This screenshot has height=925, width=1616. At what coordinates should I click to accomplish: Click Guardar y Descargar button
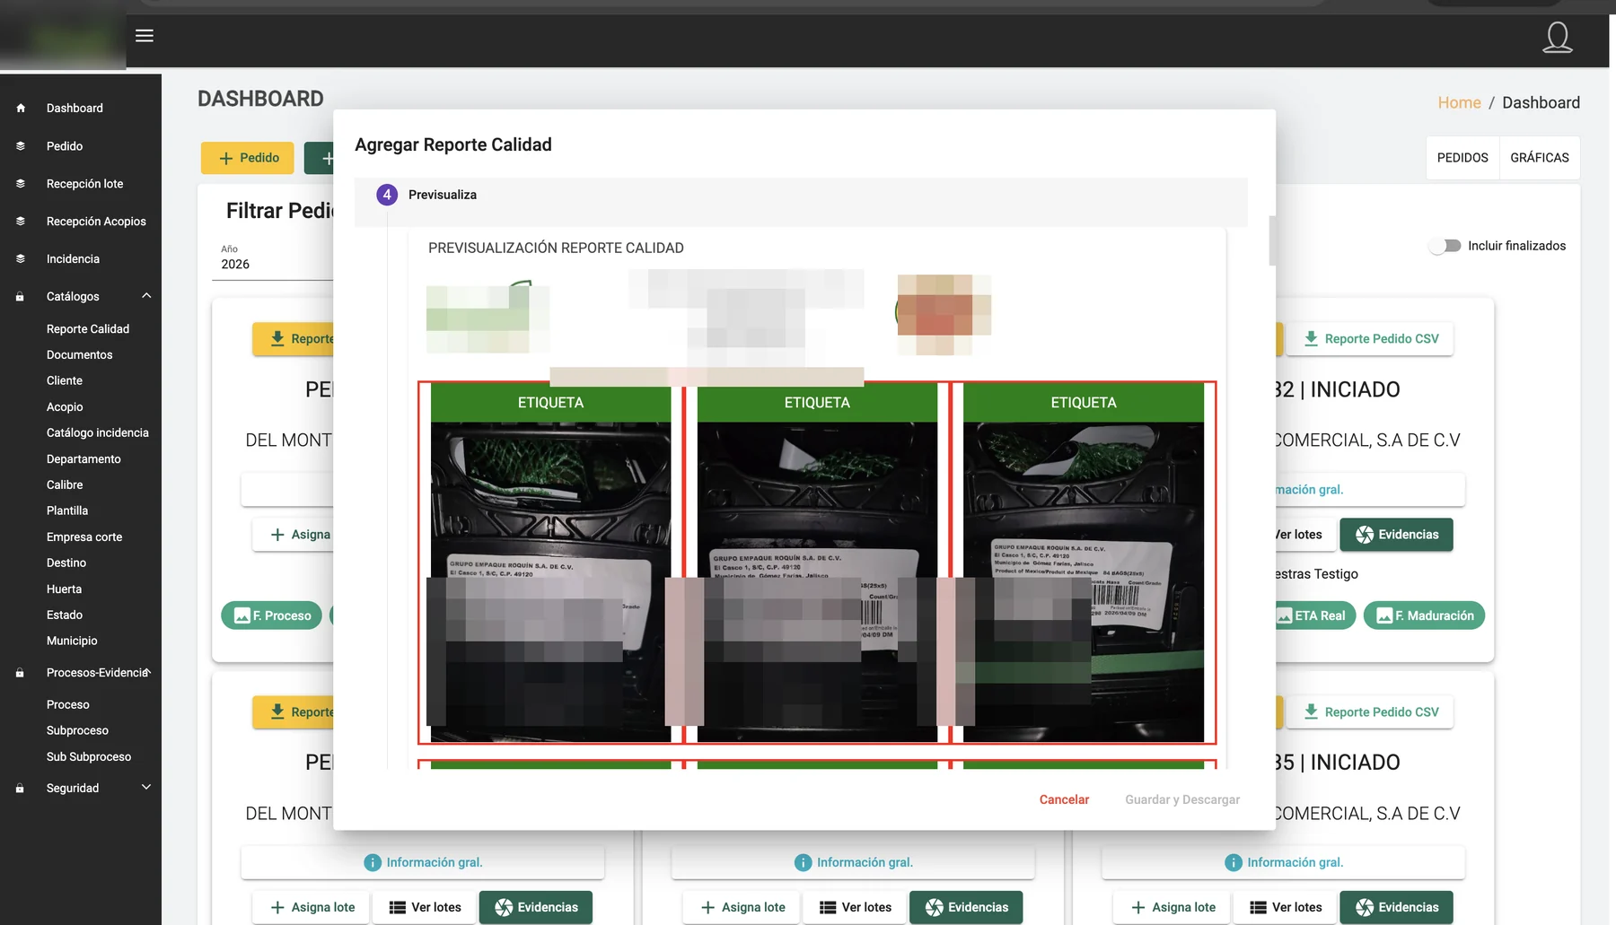[x=1182, y=799]
